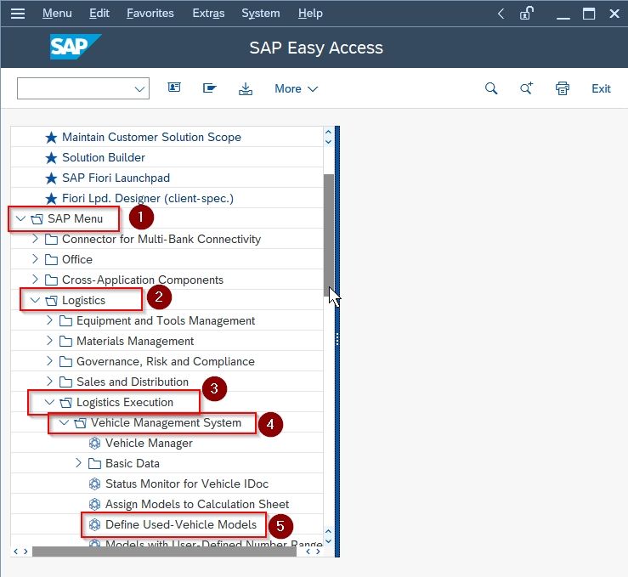Expand the Basic Data folder
Viewport: 628px width, 577px height.
(78, 463)
